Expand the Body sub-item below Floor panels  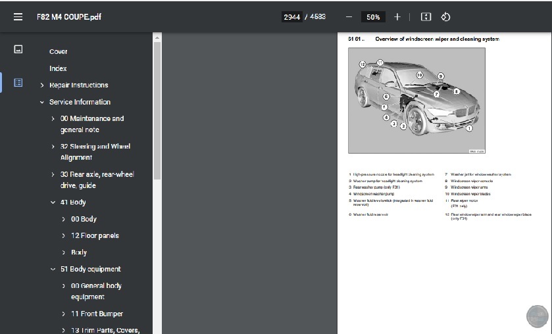point(63,252)
